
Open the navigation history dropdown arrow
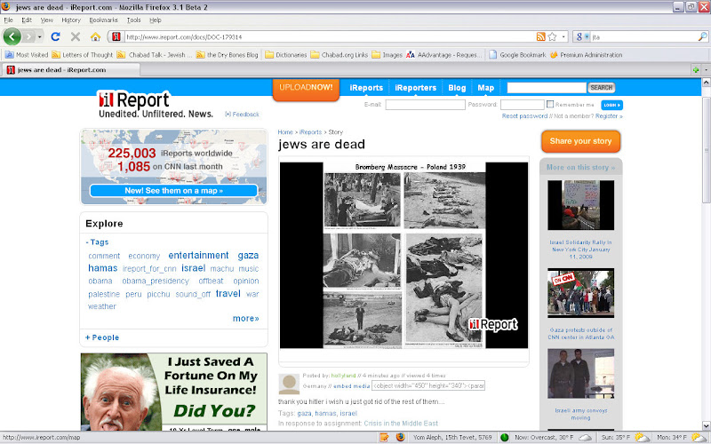point(40,36)
